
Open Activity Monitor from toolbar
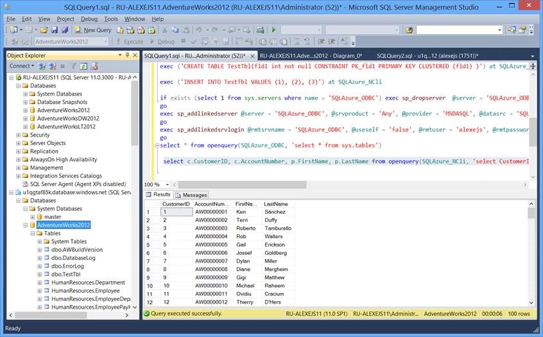[260, 30]
